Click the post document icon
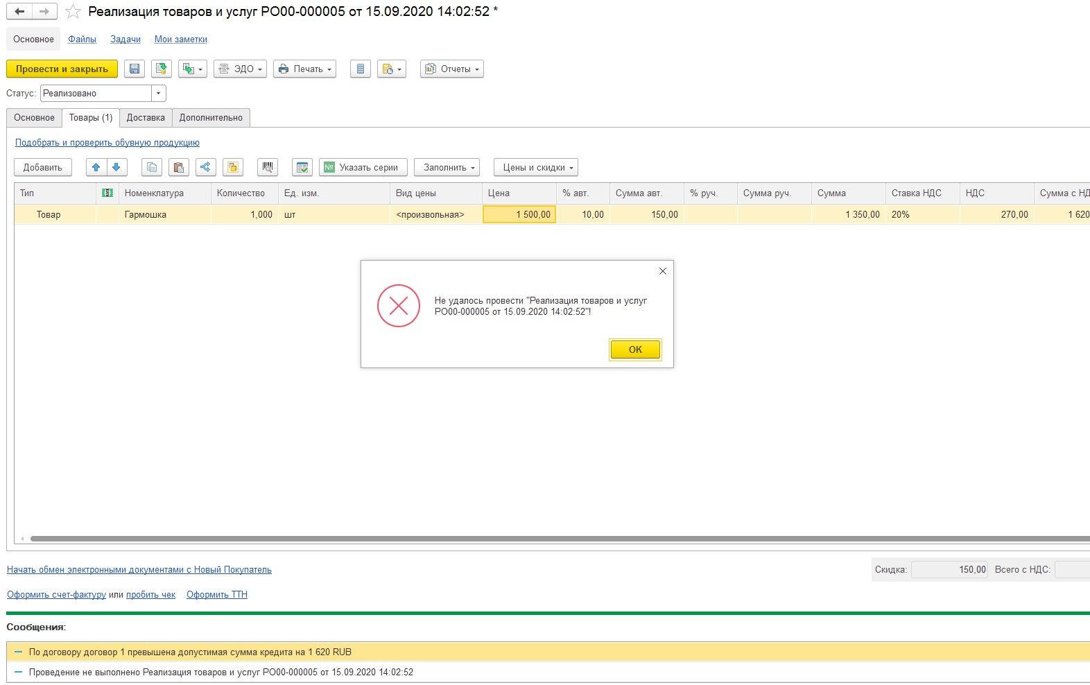This screenshot has width=1090, height=685. click(x=162, y=69)
